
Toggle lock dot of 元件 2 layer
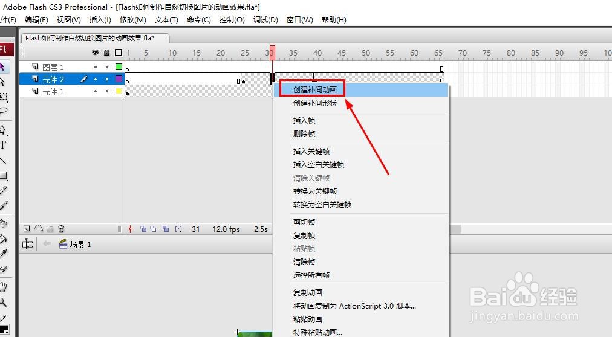pos(107,79)
